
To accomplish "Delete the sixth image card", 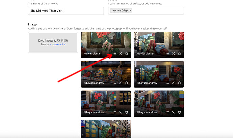I will 179,112.
